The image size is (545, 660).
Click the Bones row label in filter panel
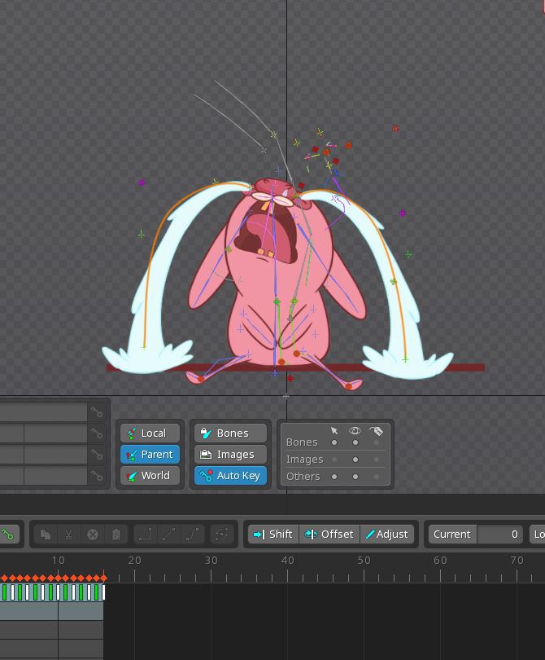click(x=302, y=442)
